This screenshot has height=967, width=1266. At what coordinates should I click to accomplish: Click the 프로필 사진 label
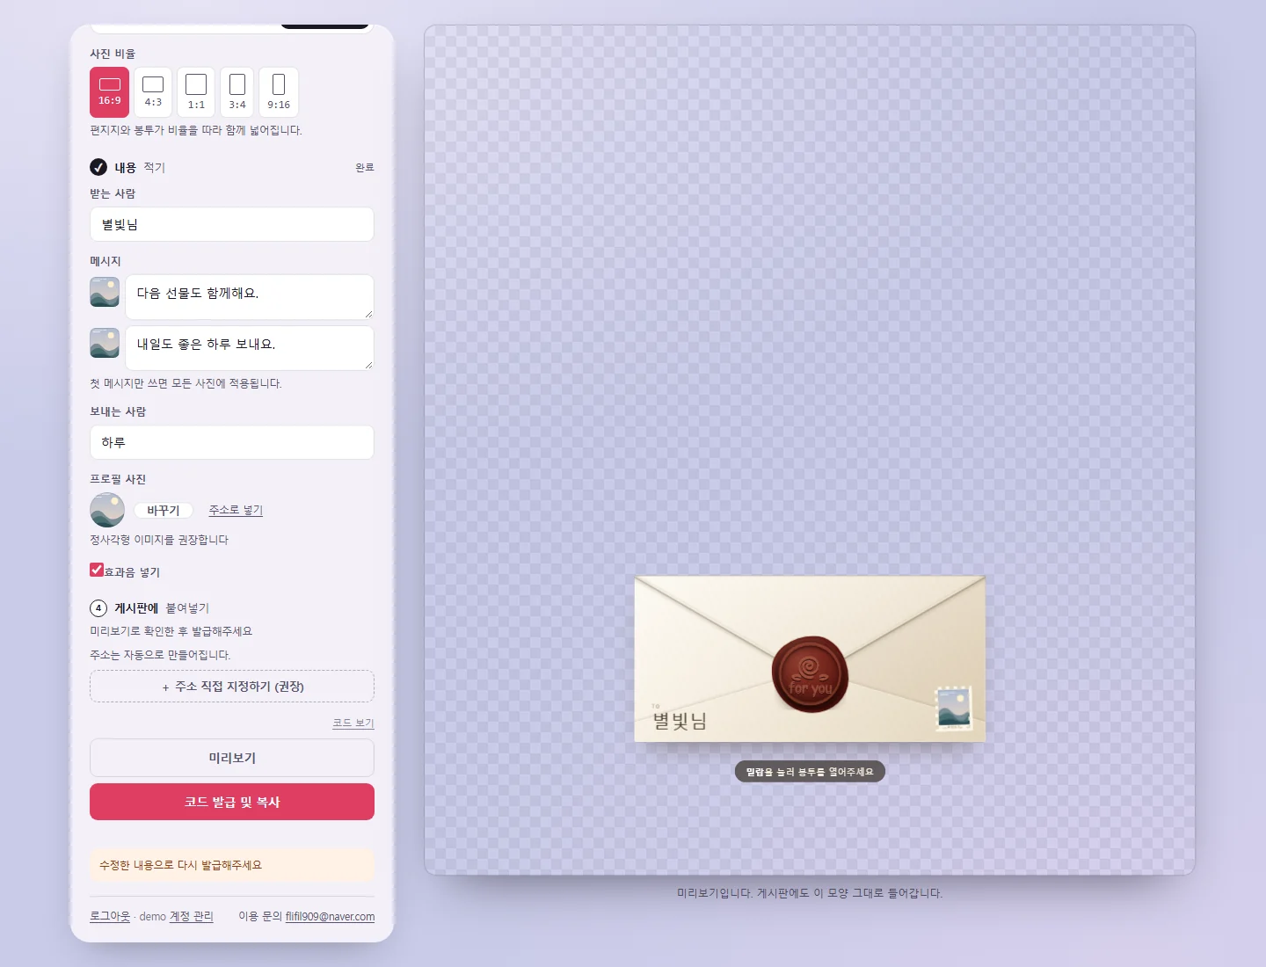[x=118, y=479]
